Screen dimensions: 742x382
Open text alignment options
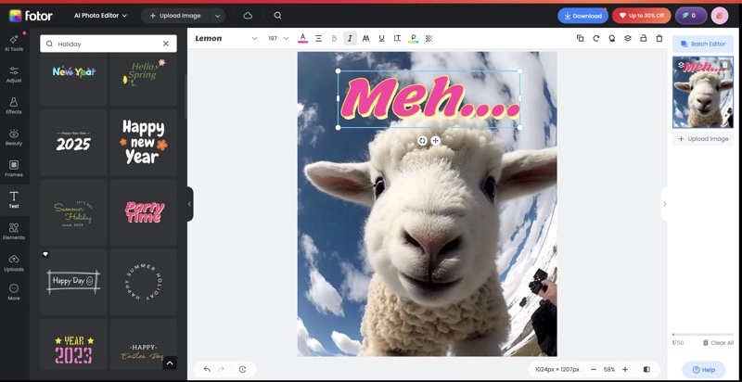pos(318,38)
